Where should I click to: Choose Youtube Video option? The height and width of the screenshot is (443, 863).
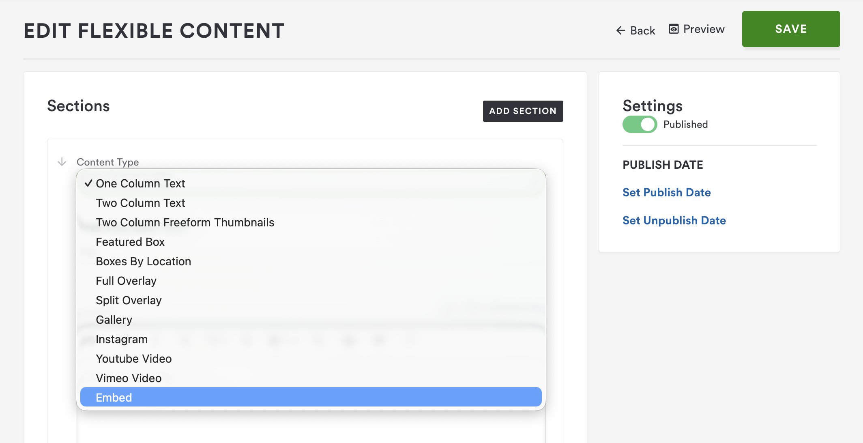tap(134, 359)
